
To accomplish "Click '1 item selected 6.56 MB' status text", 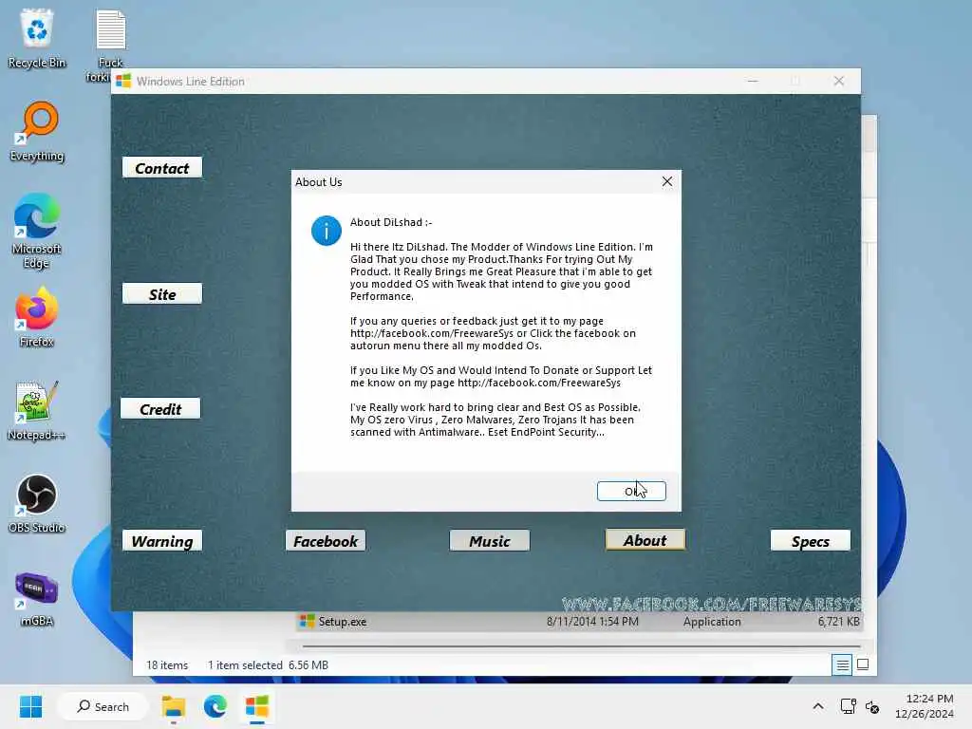I will coord(268,665).
